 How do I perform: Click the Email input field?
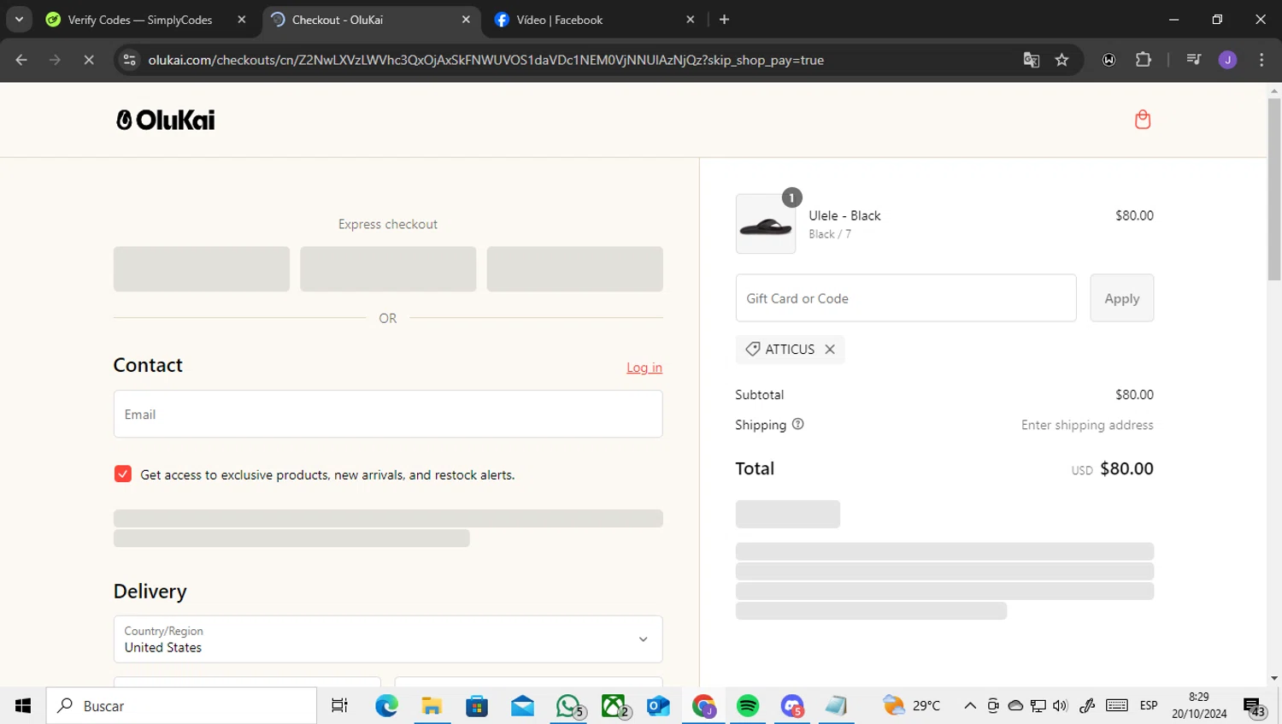click(388, 414)
